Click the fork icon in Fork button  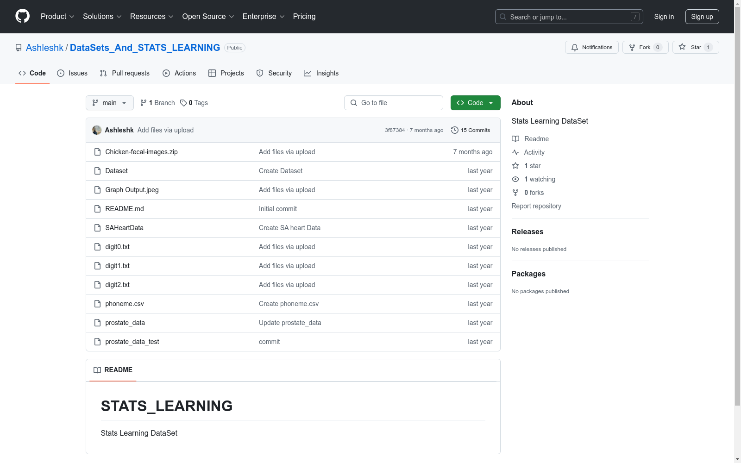tap(632, 47)
